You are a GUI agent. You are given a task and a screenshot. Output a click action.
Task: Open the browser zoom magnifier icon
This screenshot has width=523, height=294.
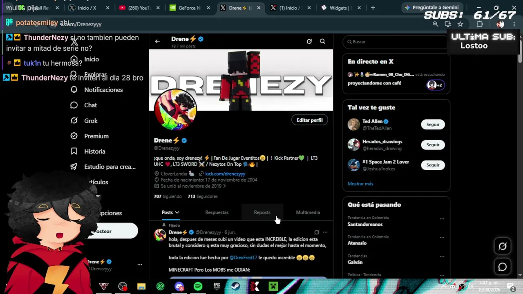point(436,24)
